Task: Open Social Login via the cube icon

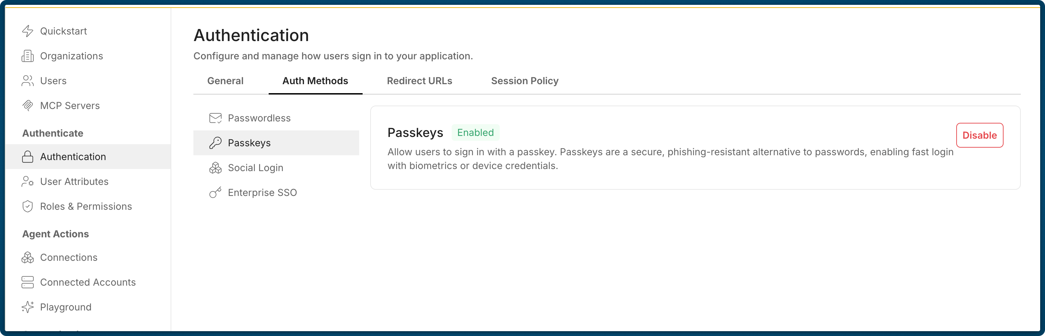Action: pyautogui.click(x=215, y=167)
